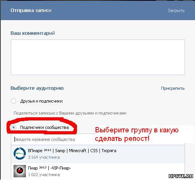Click the 3 164 участника member count

point(44,157)
